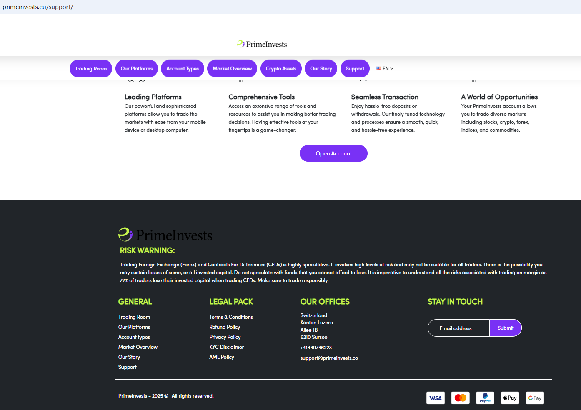Click the A World of Opportunities heading
The height and width of the screenshot is (410, 581).
coord(499,97)
